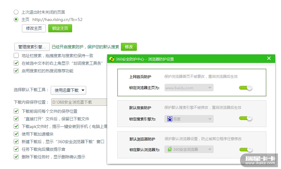
Task: Click the green '锁定主页' button
Action: (60, 28)
